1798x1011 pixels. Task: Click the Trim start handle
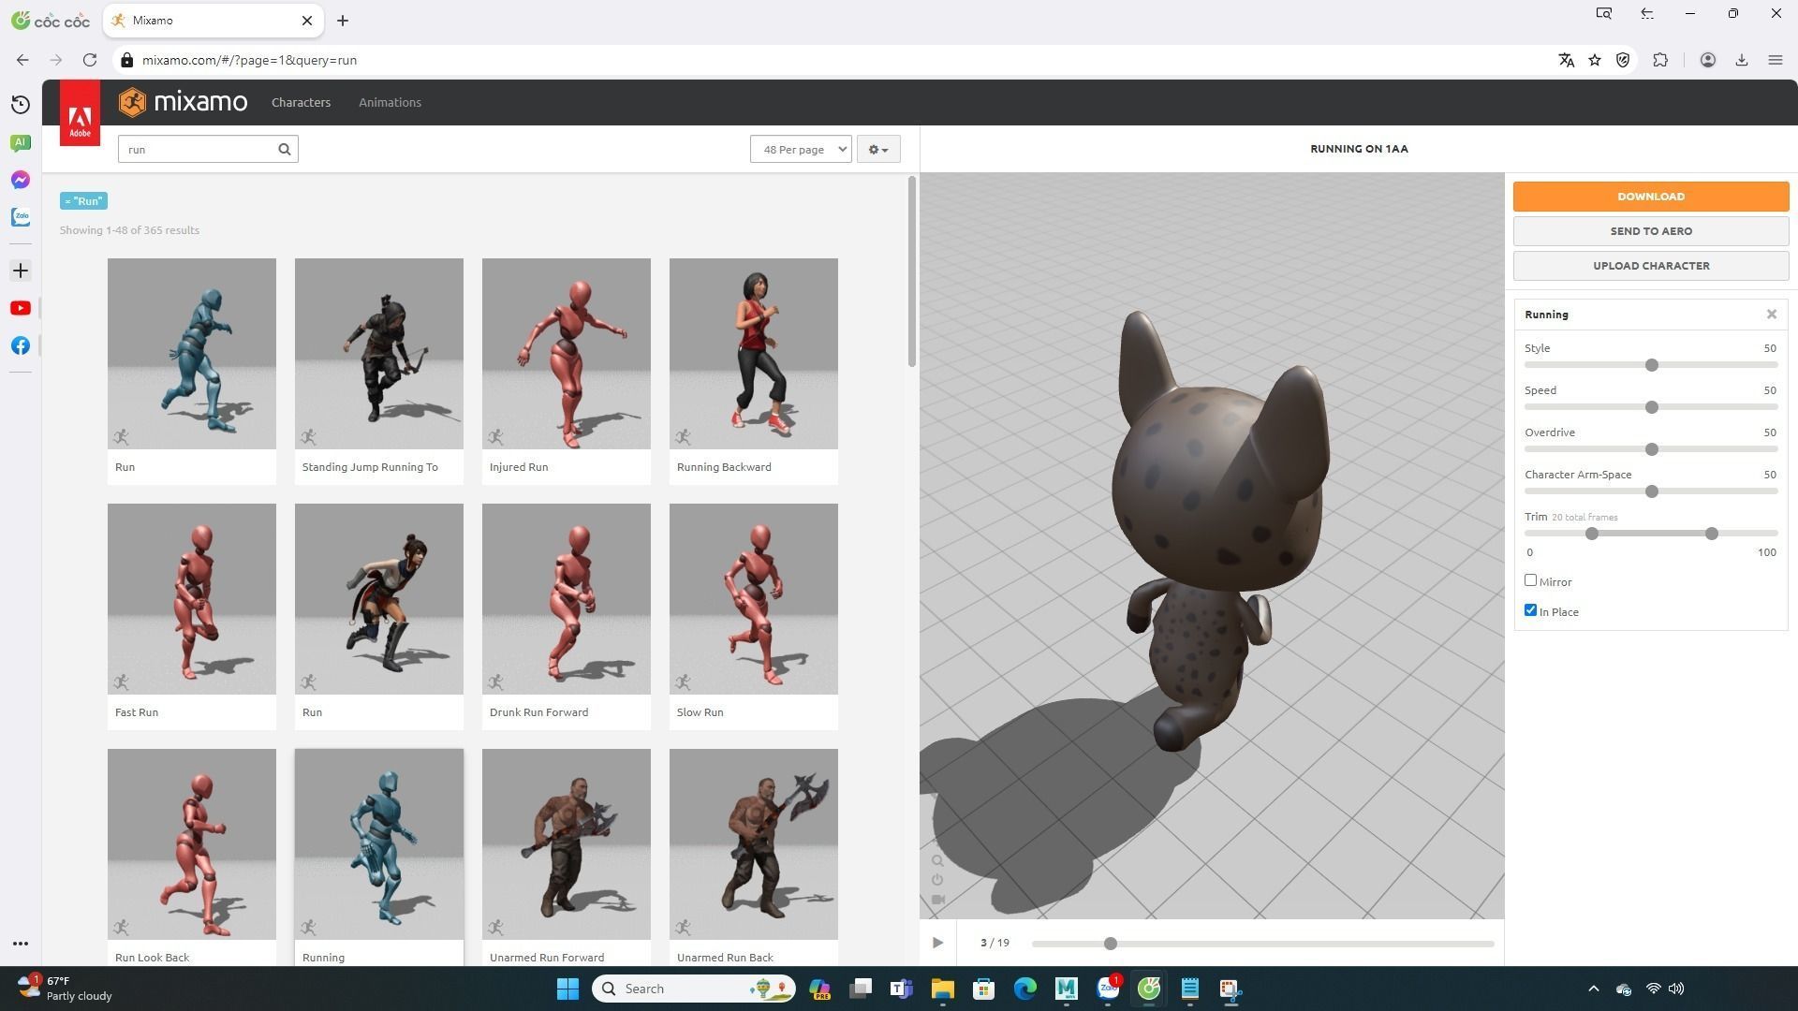[1592, 534]
